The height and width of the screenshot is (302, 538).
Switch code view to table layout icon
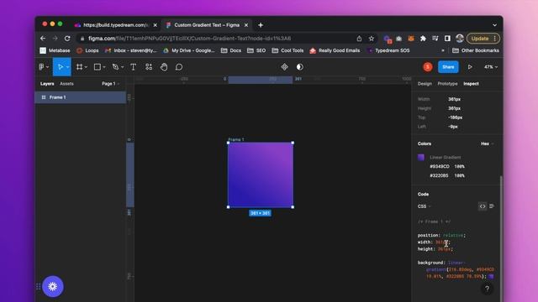(492, 206)
